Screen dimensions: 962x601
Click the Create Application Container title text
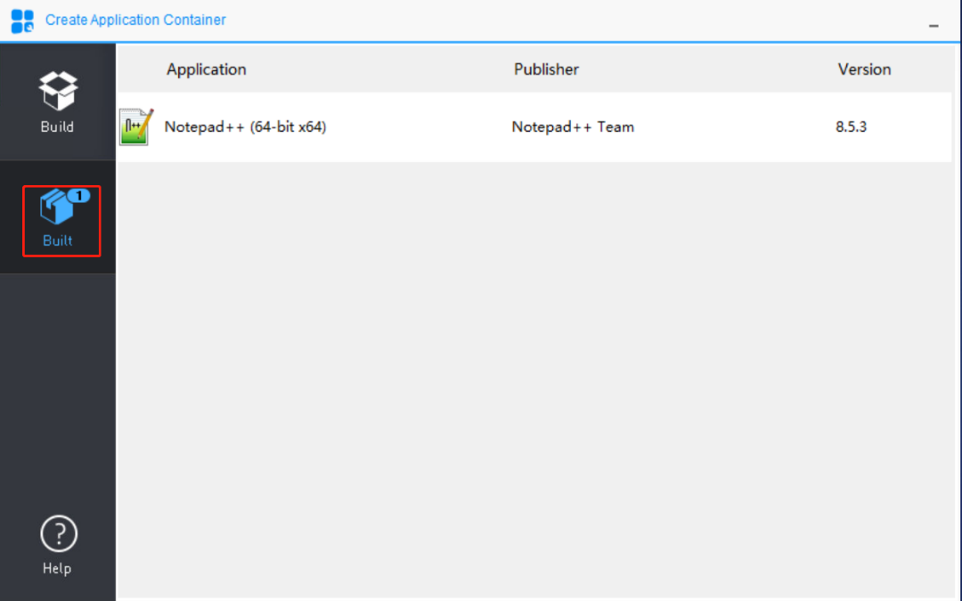135,20
